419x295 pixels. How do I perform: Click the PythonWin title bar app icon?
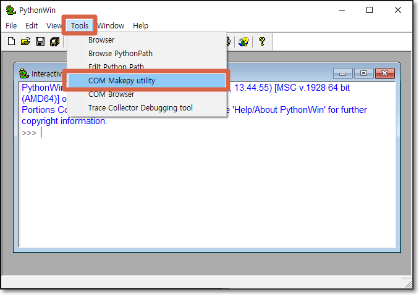(x=11, y=10)
